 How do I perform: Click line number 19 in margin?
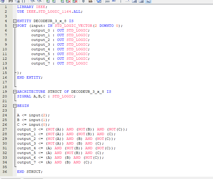(x=5, y=92)
